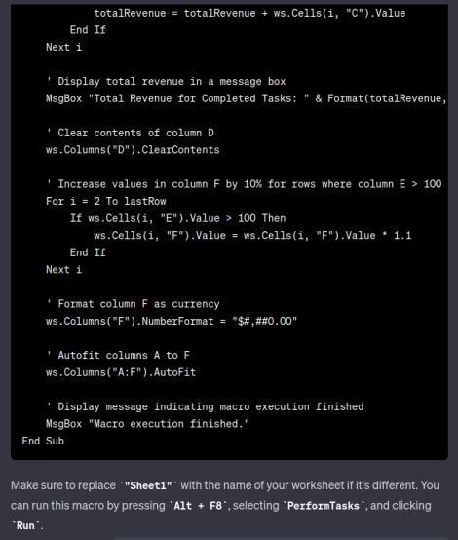Click the "Format column F as currency" comment
458x540 pixels.
(x=133, y=304)
